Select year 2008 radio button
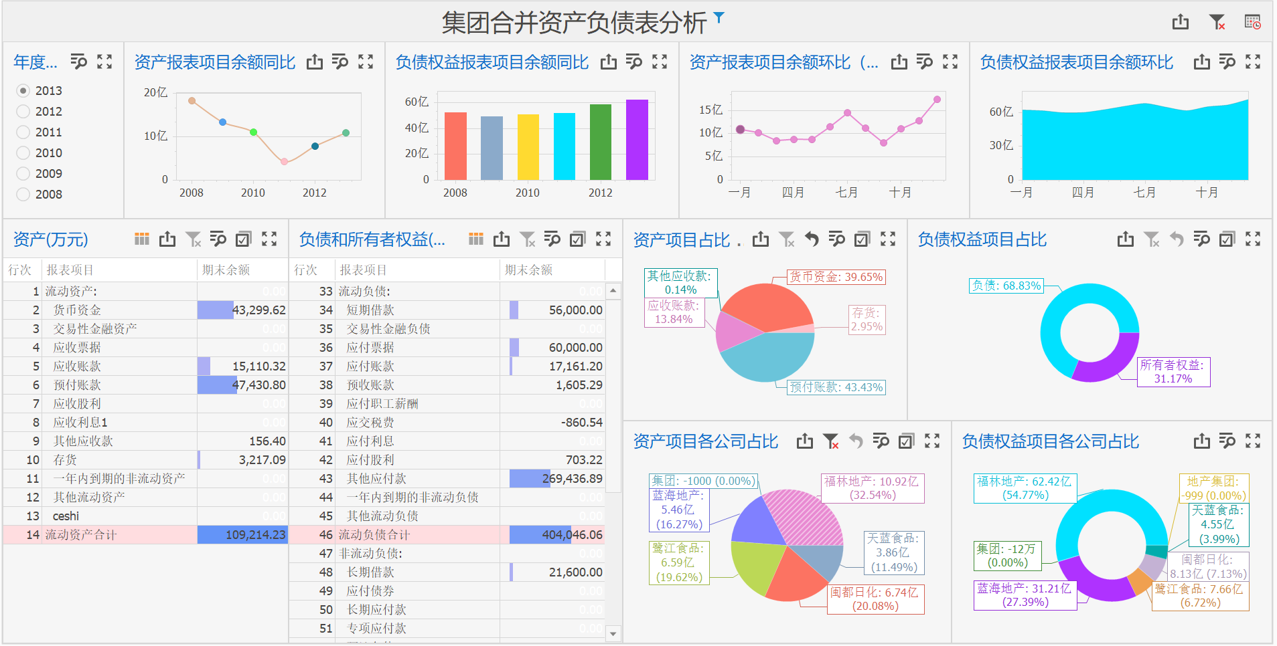This screenshot has height=646, width=1277. coord(23,194)
